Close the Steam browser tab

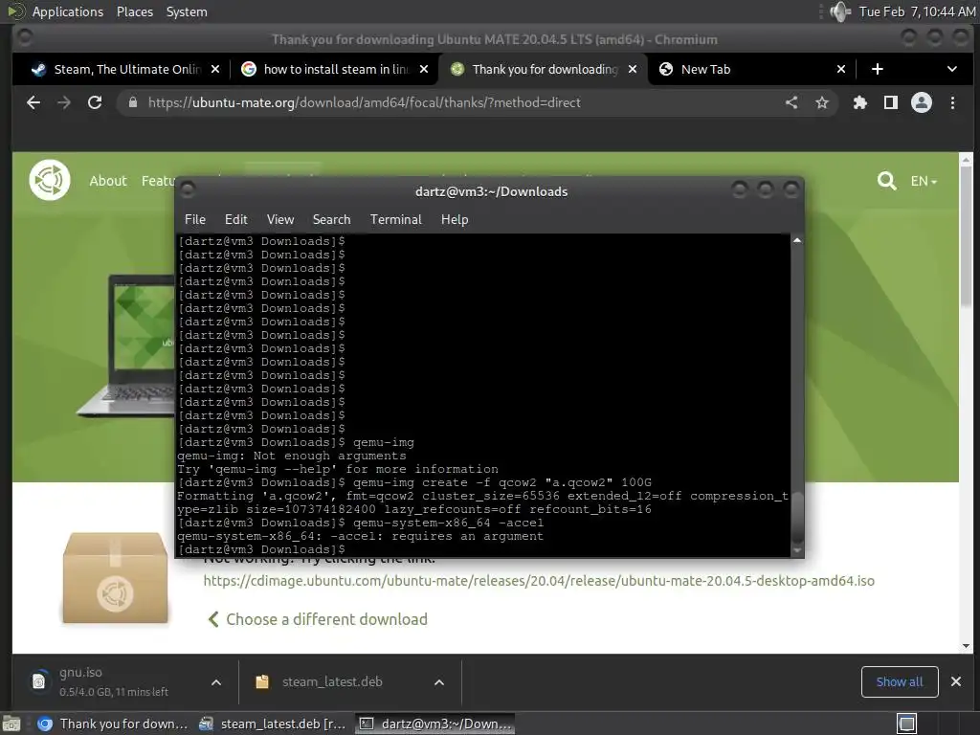215,69
